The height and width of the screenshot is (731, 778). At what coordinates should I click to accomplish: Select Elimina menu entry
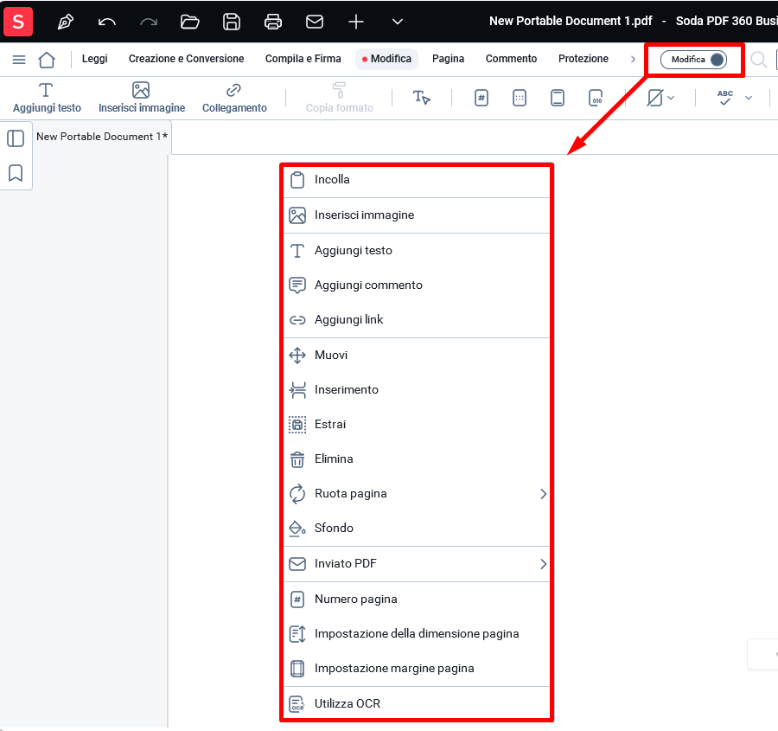(417, 459)
